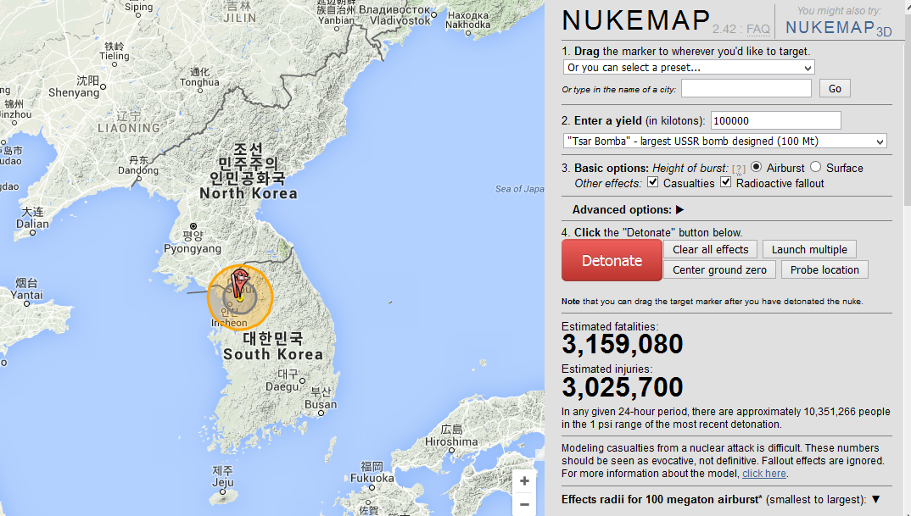Viewport: 911px width, 516px height.
Task: Click the Go button next to city field
Action: (x=835, y=88)
